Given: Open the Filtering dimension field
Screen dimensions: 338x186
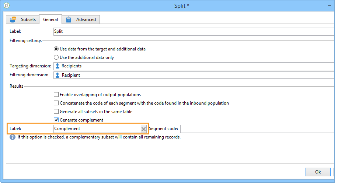Looking at the screenshot, I should tap(194, 75).
